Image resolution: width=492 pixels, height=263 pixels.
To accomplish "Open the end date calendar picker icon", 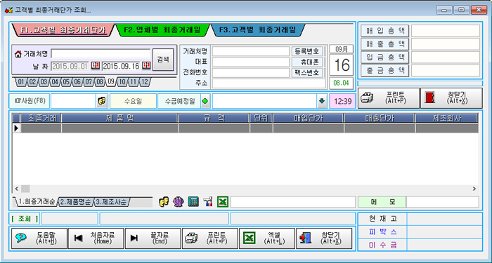I will click(x=146, y=65).
